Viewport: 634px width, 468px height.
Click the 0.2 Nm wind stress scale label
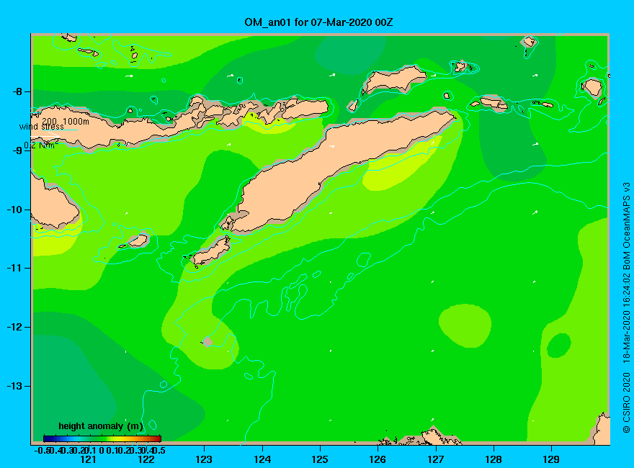pos(41,145)
